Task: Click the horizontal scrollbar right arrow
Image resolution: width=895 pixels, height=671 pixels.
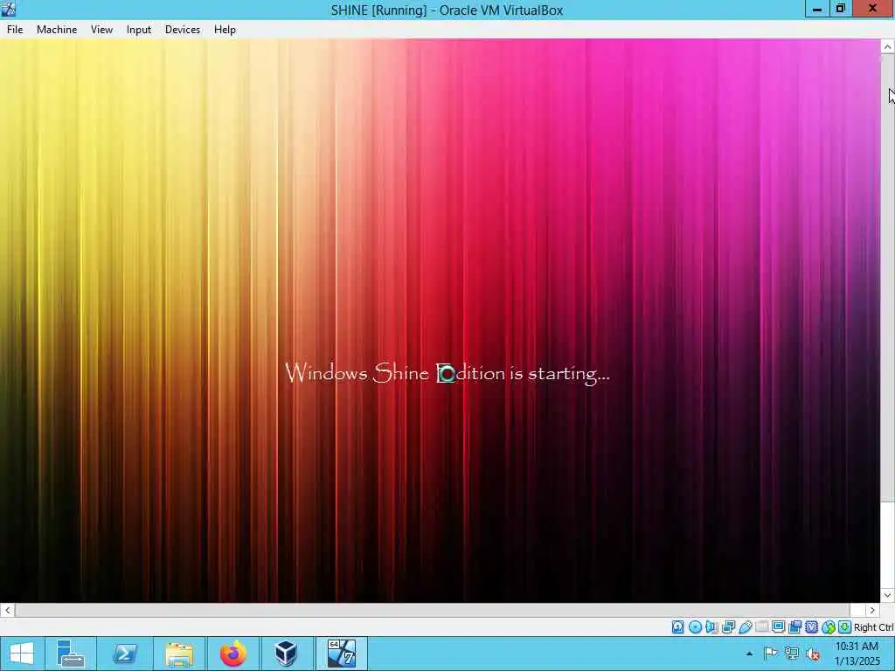Action: point(872,610)
